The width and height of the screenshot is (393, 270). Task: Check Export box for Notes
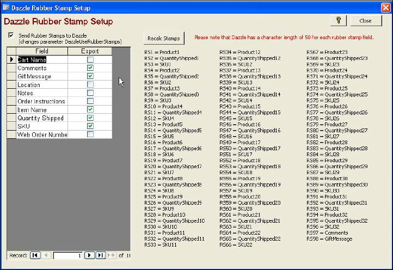coord(90,93)
